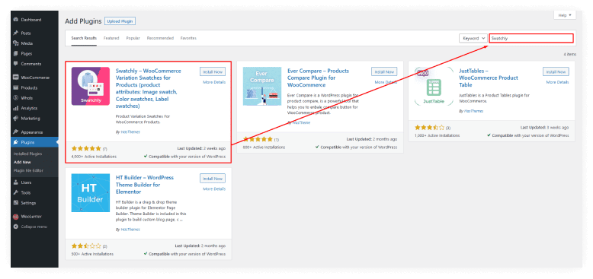The height and width of the screenshot is (279, 593).
Task: Click the HT Builder star rating
Action: (86, 246)
